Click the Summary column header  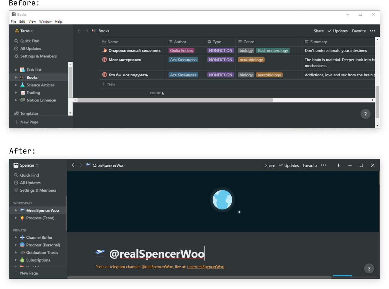(339, 42)
